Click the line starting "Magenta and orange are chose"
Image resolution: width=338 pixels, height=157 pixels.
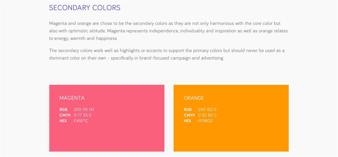click(x=164, y=23)
